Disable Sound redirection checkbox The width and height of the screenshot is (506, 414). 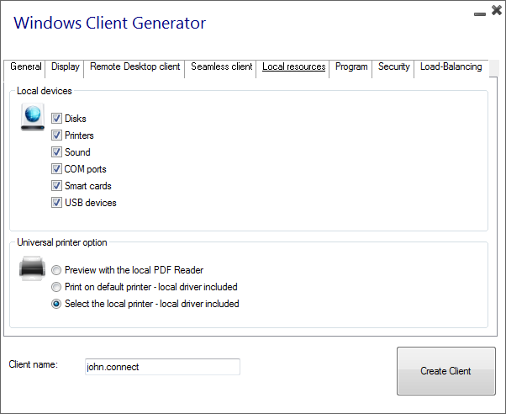click(x=56, y=152)
